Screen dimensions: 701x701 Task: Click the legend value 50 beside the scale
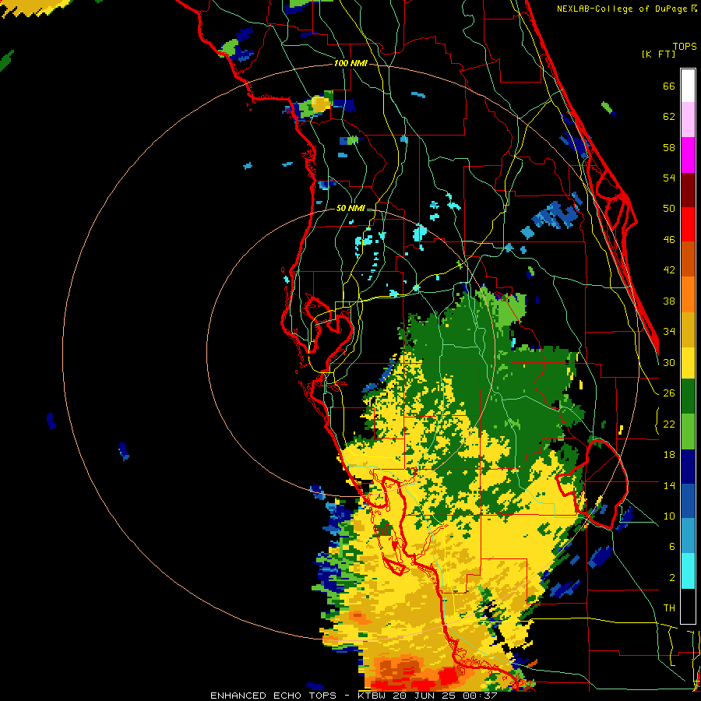coord(669,209)
